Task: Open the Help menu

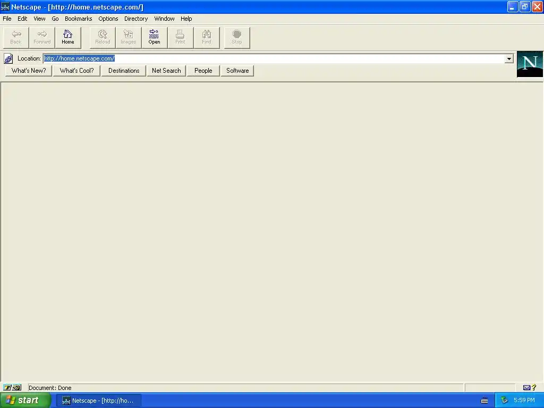Action: coord(186,19)
